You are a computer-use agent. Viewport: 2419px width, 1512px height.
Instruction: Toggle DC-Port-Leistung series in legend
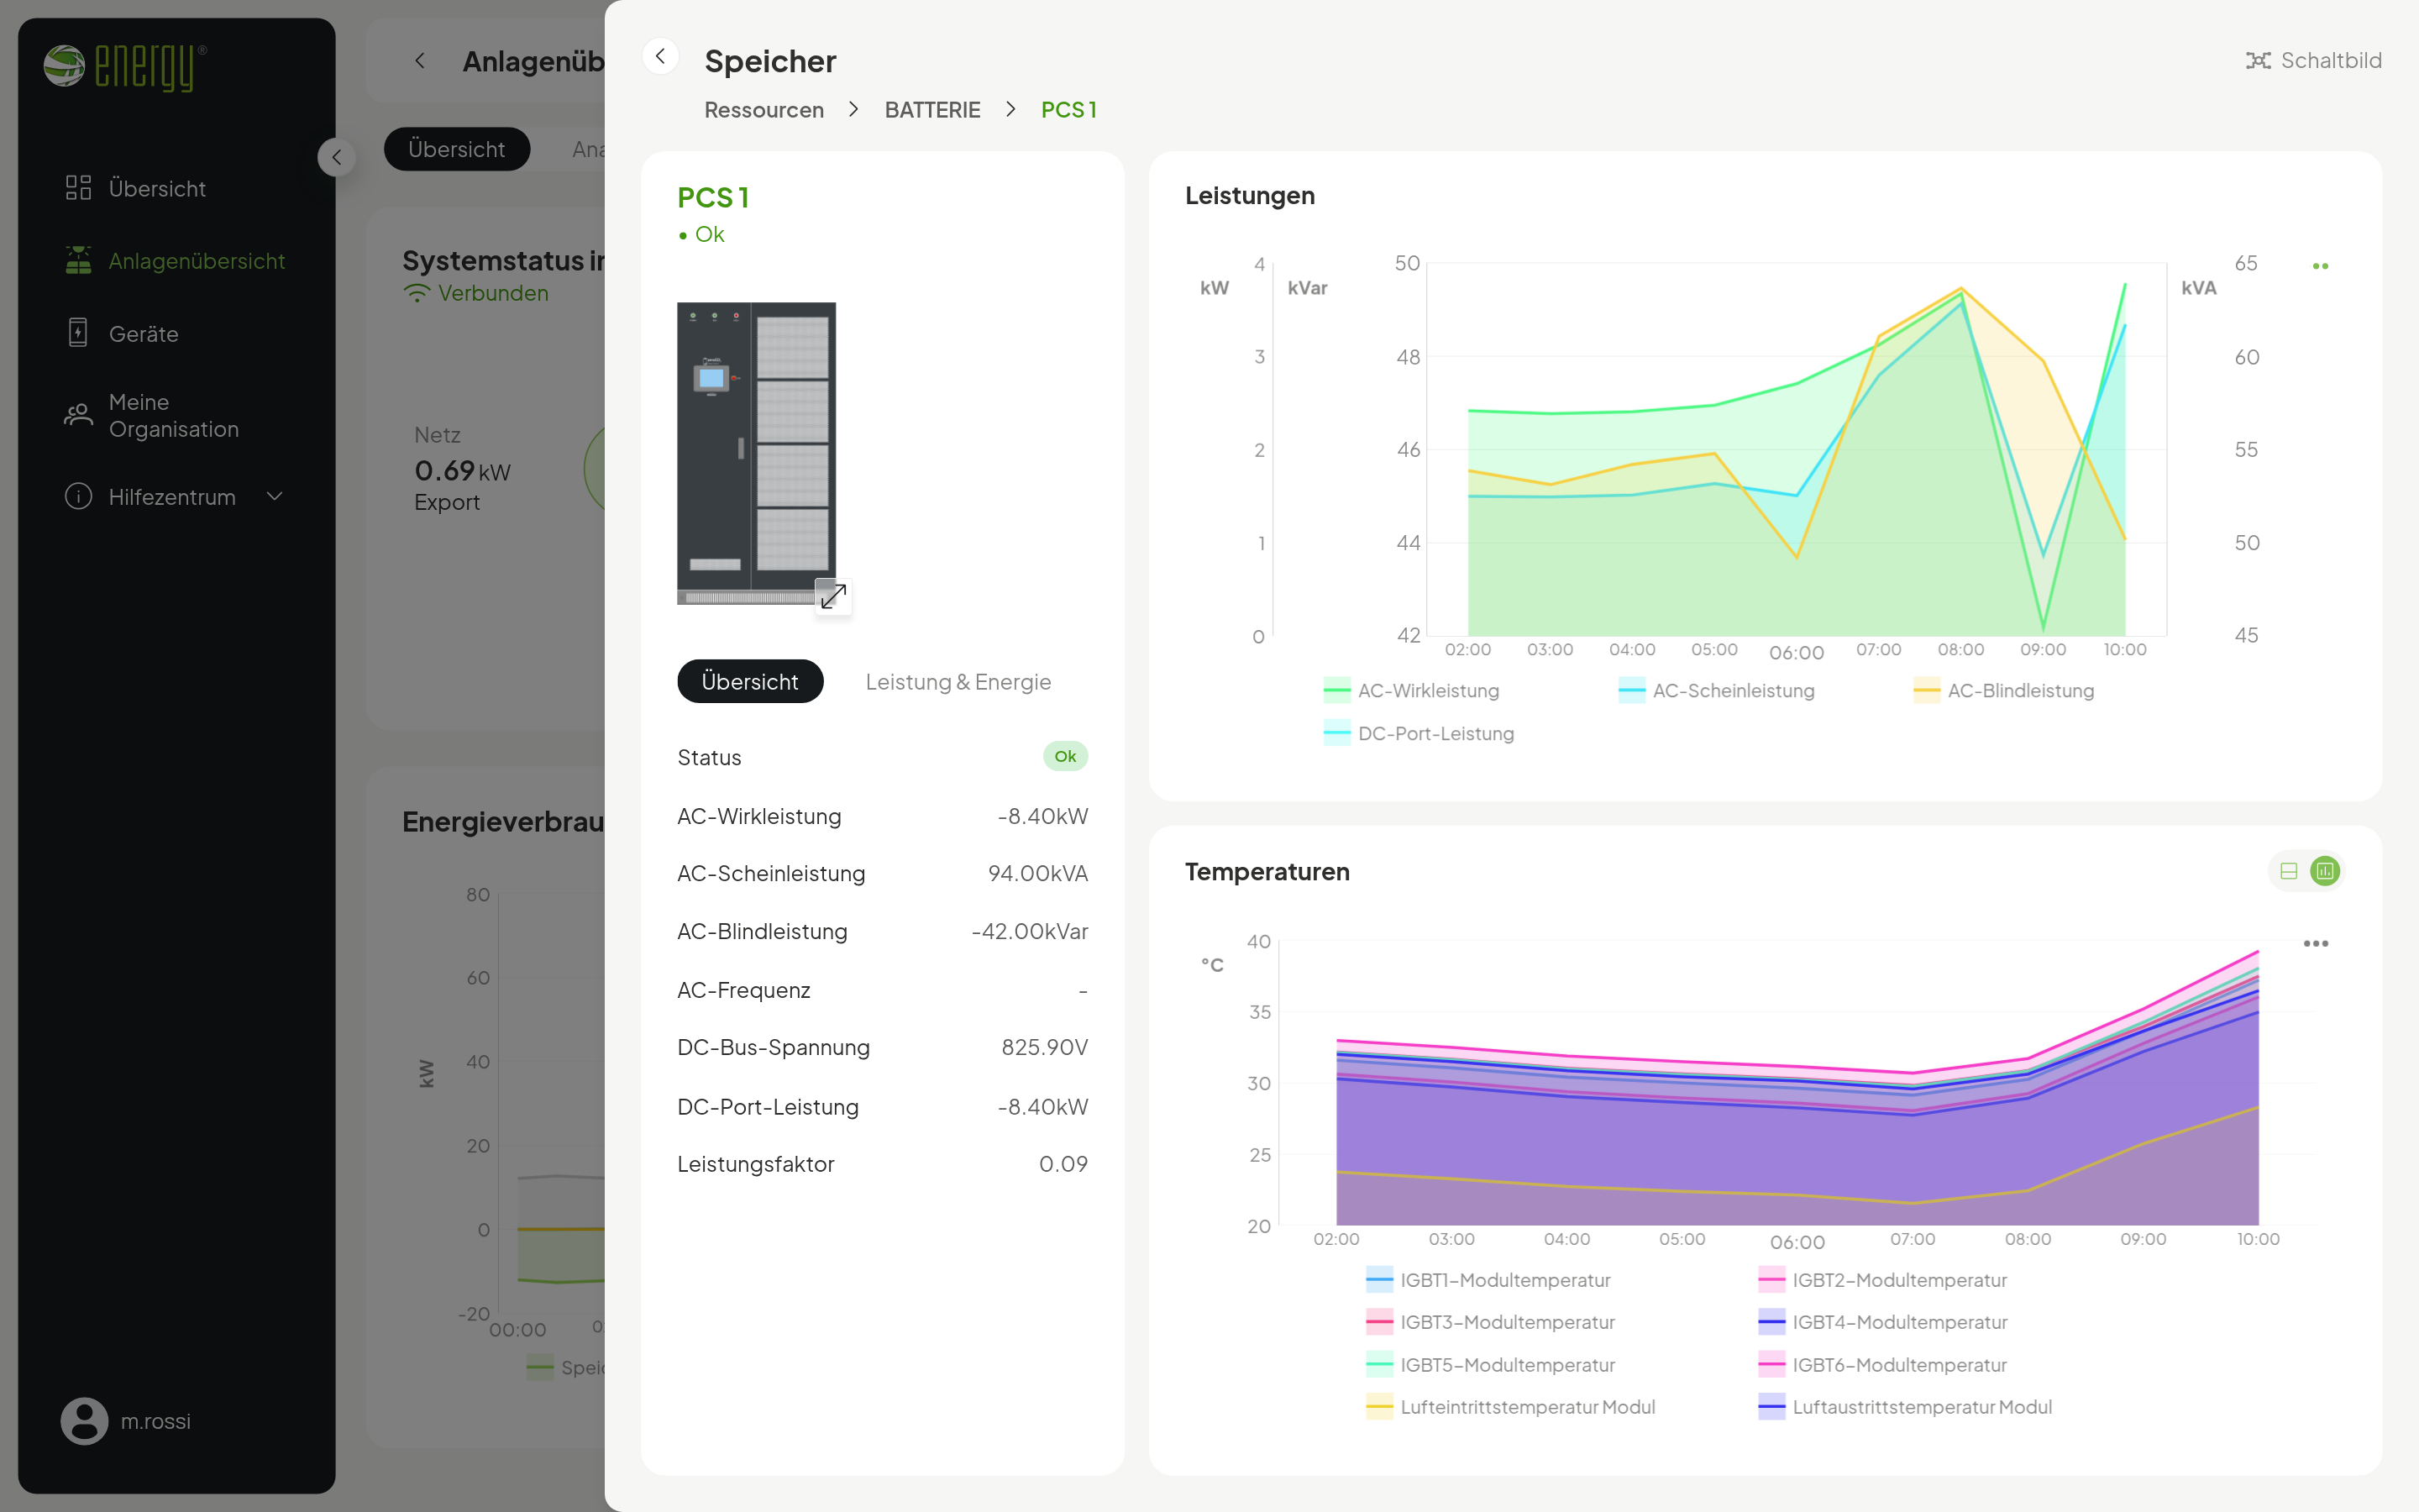pyautogui.click(x=1419, y=733)
